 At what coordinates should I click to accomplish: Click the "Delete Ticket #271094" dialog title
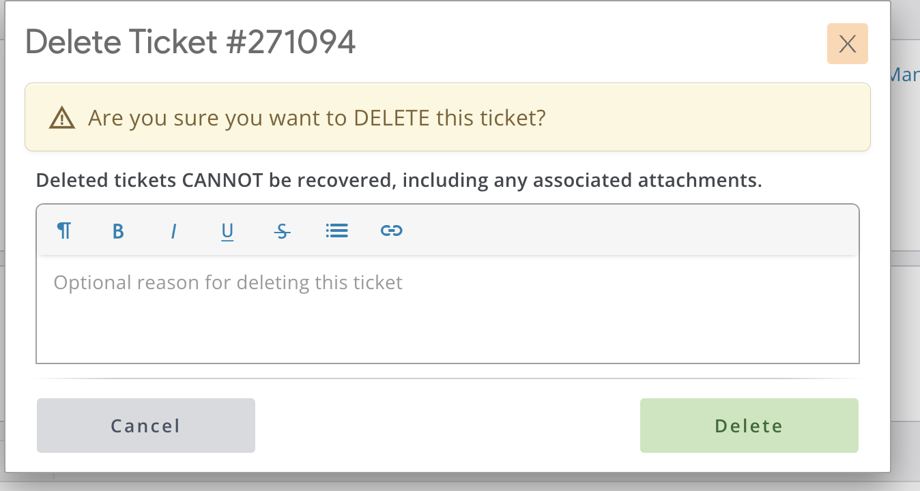pyautogui.click(x=190, y=42)
